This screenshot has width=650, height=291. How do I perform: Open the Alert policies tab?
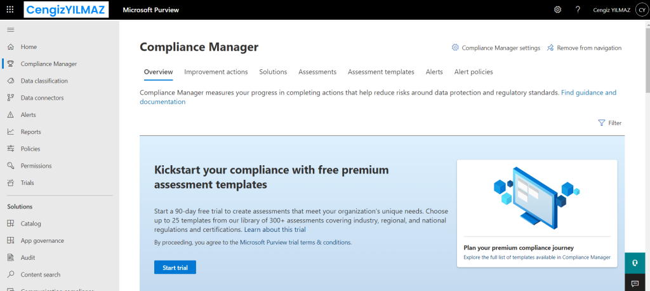pos(474,72)
